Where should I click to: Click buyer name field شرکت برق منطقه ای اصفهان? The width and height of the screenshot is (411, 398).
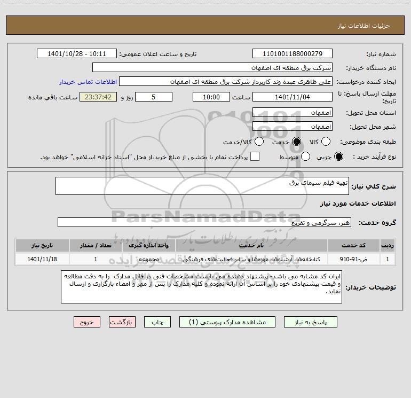(x=212, y=67)
